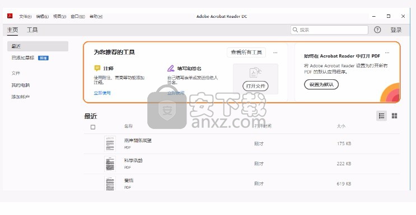
Task: Switch to the 工具 tab
Action: [32, 30]
